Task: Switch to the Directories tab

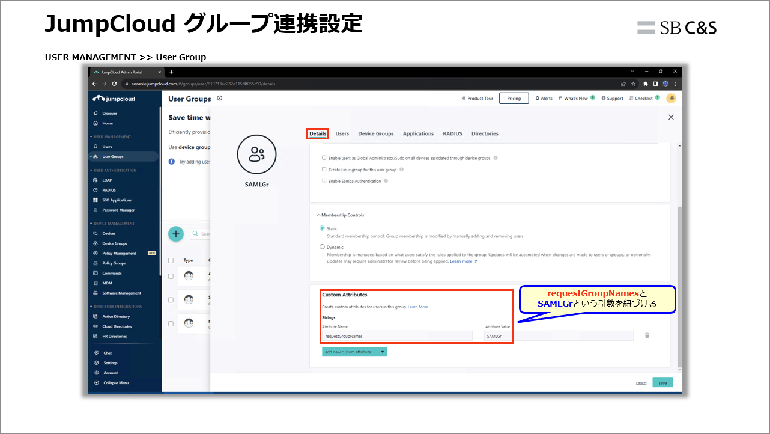Action: tap(485, 133)
